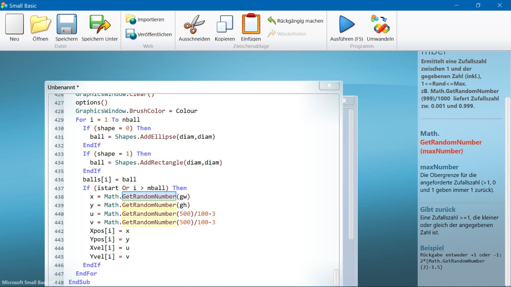Click the Small Basic logo in title bar
The width and height of the screenshot is (511, 287).
(4, 5)
